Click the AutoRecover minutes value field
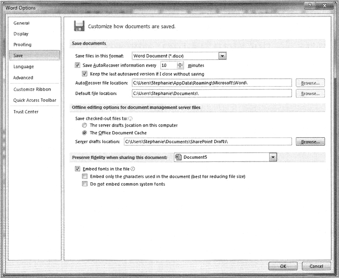Viewport: 339px width, 278px height. [169, 65]
